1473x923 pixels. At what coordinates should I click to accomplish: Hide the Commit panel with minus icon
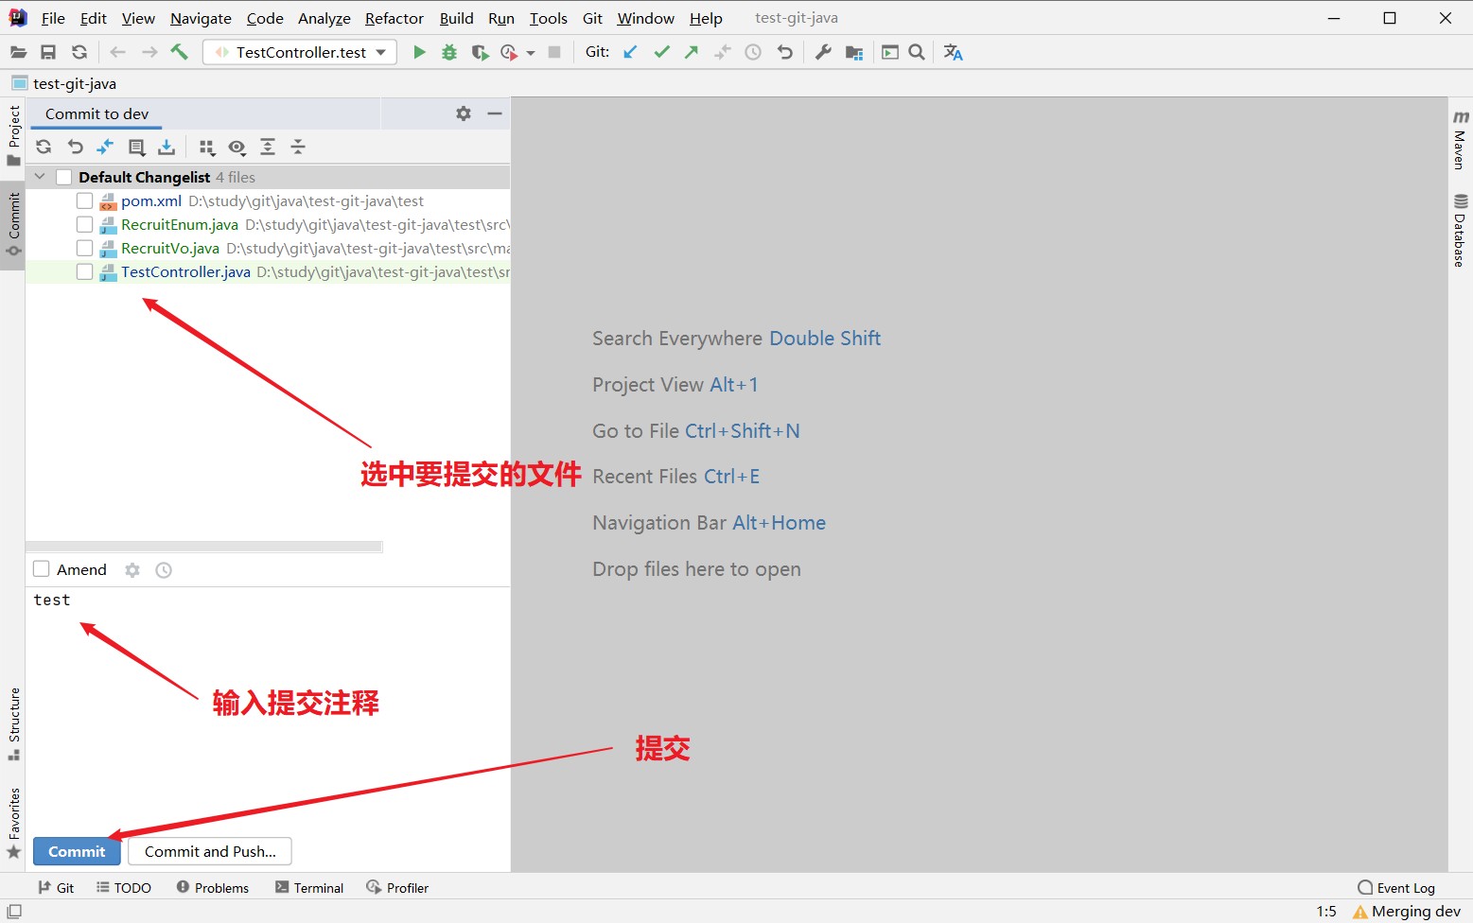click(494, 113)
